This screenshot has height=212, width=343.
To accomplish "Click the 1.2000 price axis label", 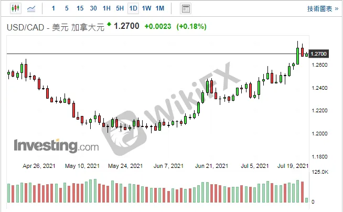I will click(319, 133).
